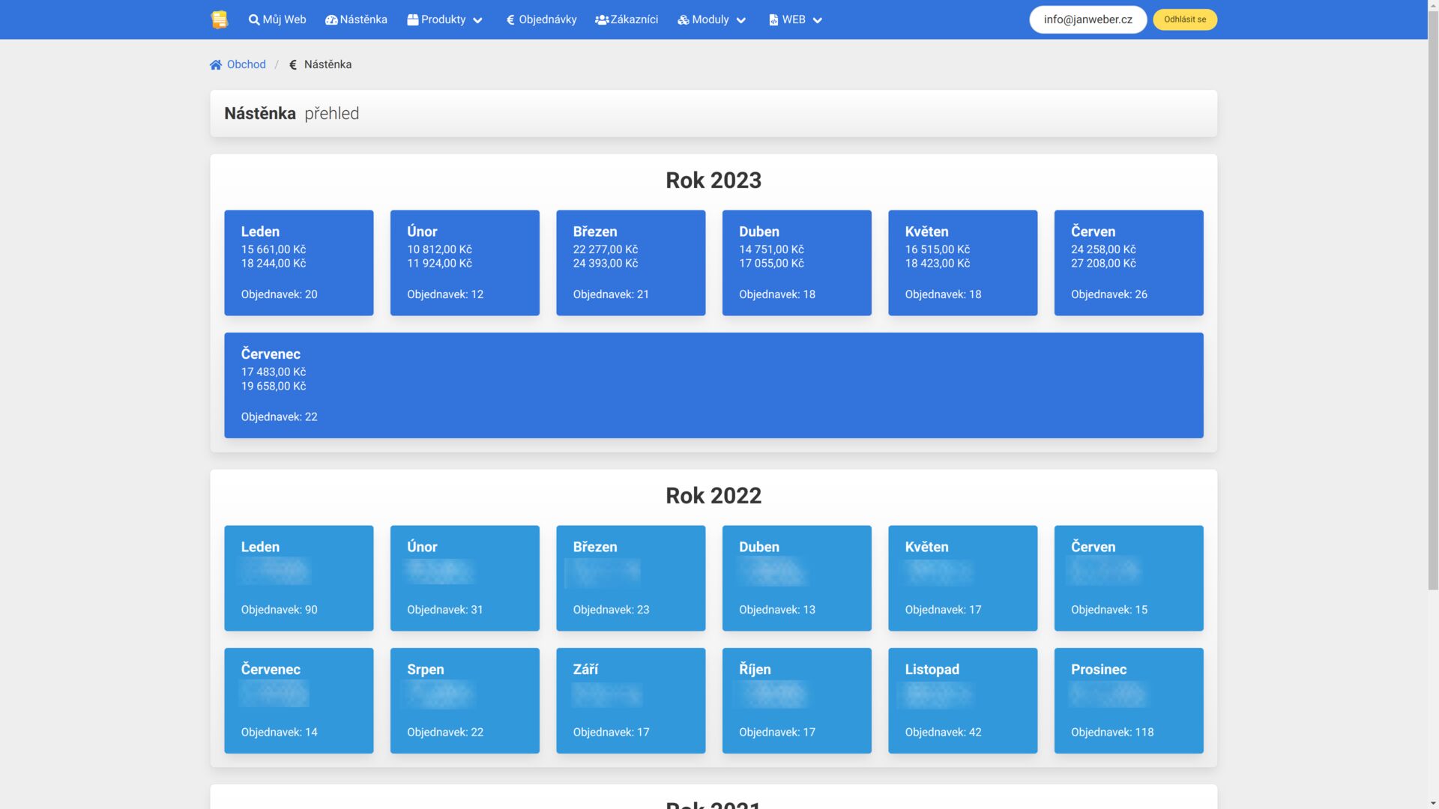This screenshot has width=1439, height=809.
Task: Expand the WEB dropdown chevron
Action: [x=818, y=21]
